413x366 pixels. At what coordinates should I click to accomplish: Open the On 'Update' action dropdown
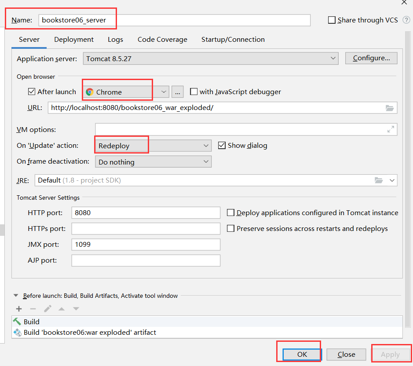pos(153,146)
